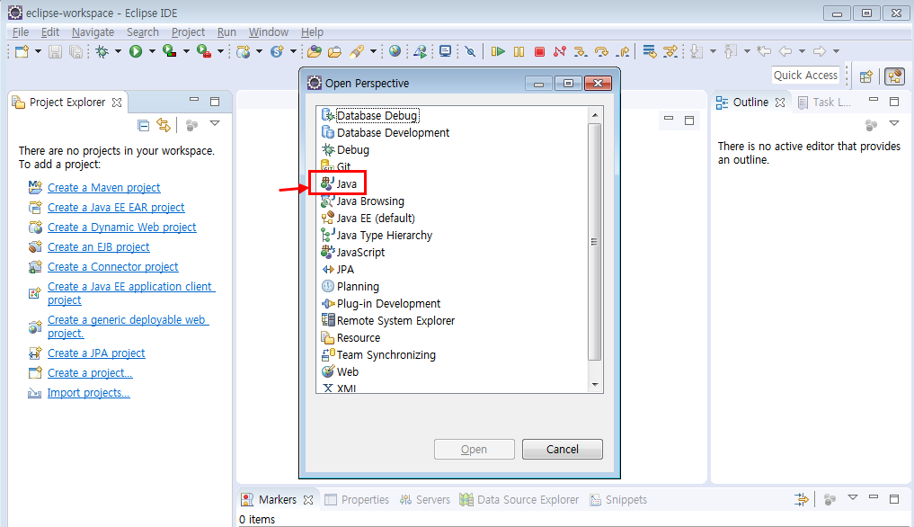
Task: Open dropdown arrow next to New wizard
Action: click(38, 51)
